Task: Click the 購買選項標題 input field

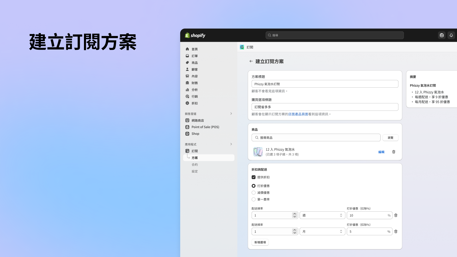Action: coord(325,107)
